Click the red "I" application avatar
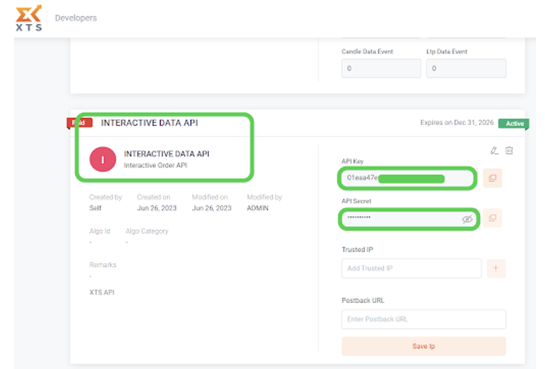 pyautogui.click(x=103, y=159)
